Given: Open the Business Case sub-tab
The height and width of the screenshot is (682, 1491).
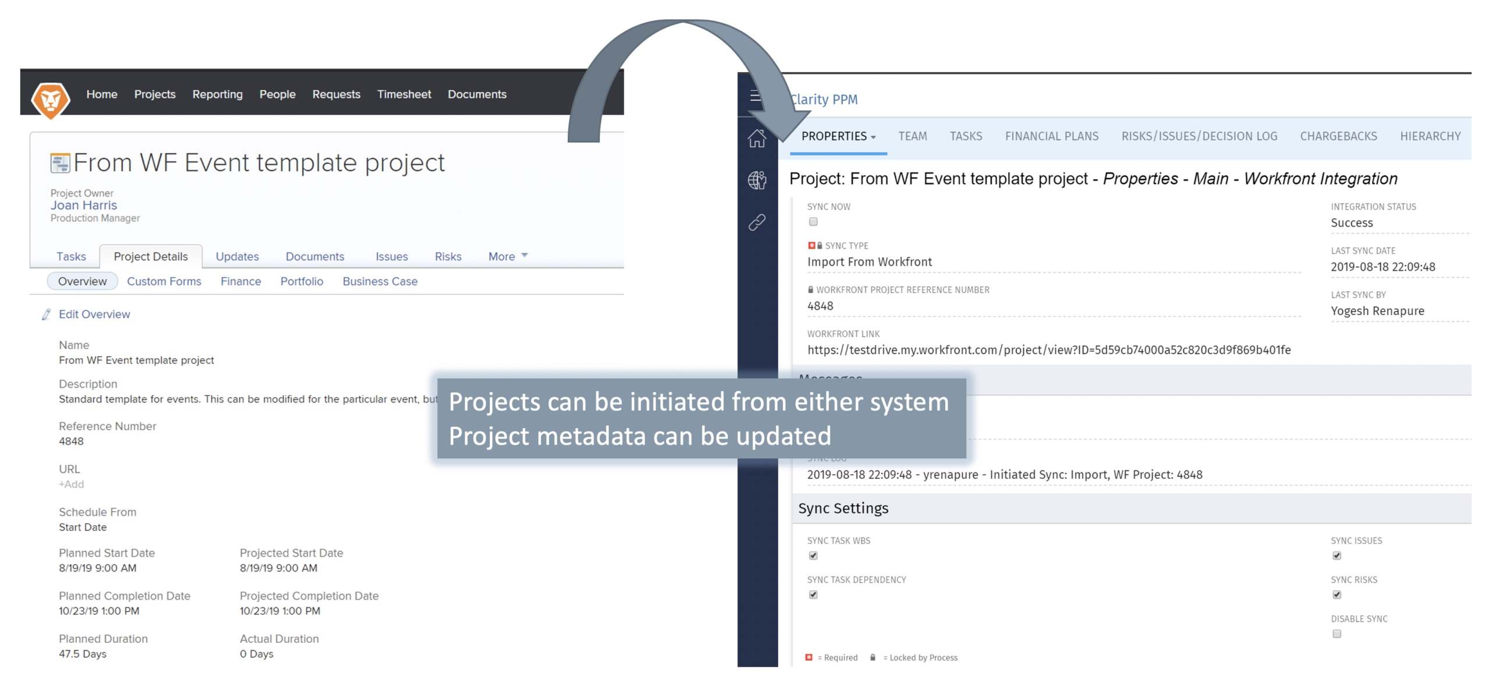Looking at the screenshot, I should click(380, 281).
